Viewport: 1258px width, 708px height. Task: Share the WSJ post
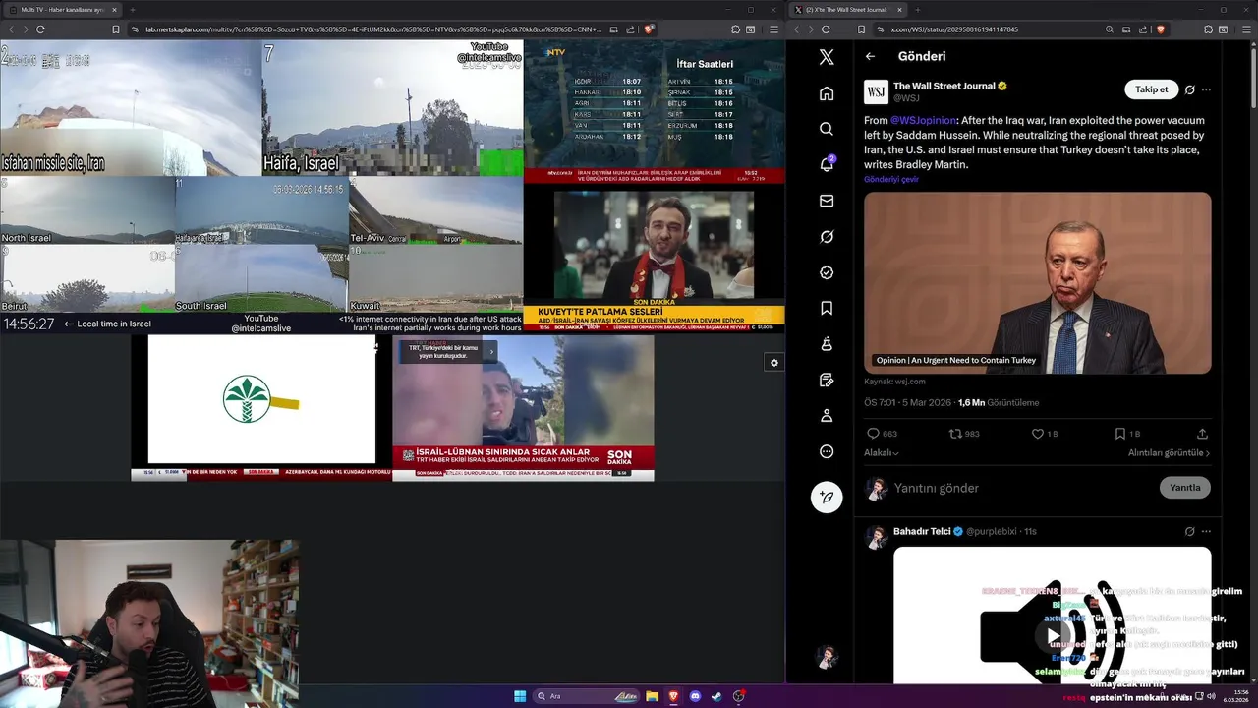tap(1202, 434)
